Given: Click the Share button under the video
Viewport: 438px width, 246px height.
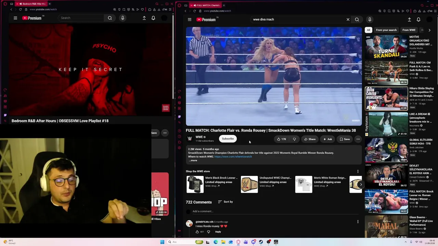Looking at the screenshot, I should [310, 139].
